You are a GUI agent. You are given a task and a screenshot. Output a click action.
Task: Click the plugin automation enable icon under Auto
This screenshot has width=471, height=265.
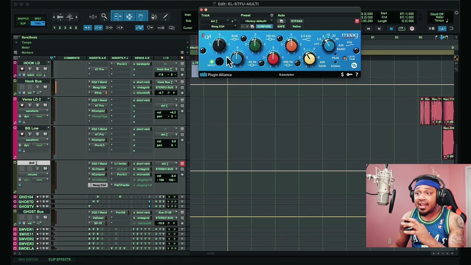point(281,21)
